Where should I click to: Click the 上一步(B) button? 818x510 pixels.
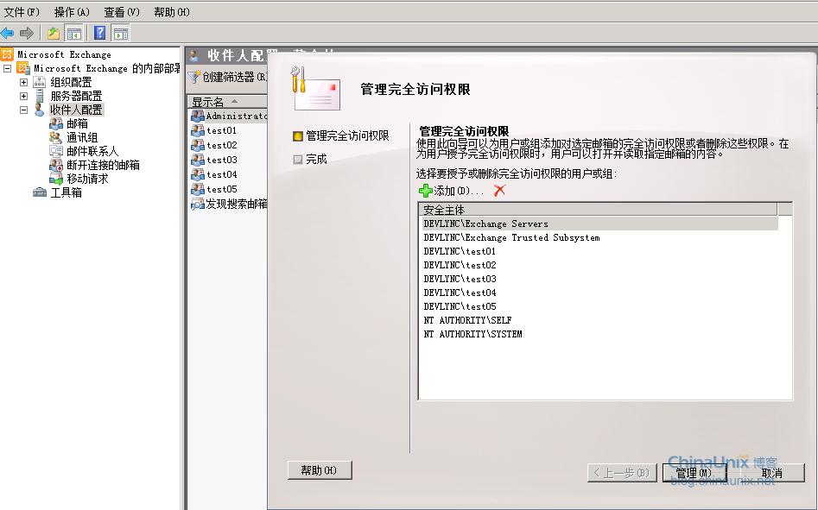coord(621,473)
